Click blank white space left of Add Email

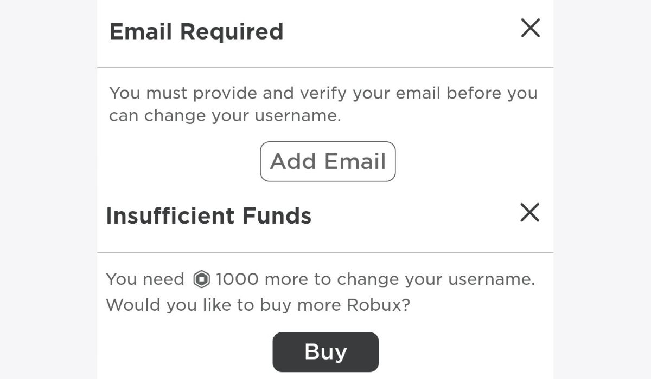[179, 161]
